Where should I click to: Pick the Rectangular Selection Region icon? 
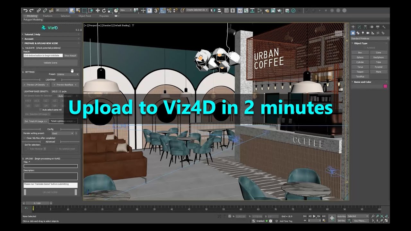pyautogui.click(x=84, y=10)
